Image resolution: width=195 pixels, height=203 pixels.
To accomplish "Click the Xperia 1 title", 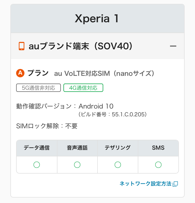I will pos(97,19).
